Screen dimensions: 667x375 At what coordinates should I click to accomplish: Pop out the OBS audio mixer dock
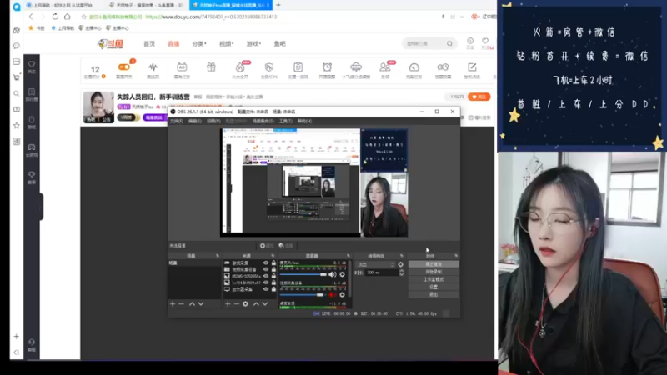click(348, 256)
